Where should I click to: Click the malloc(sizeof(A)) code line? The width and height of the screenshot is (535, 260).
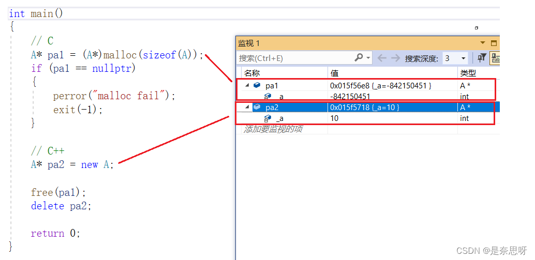coord(117,55)
